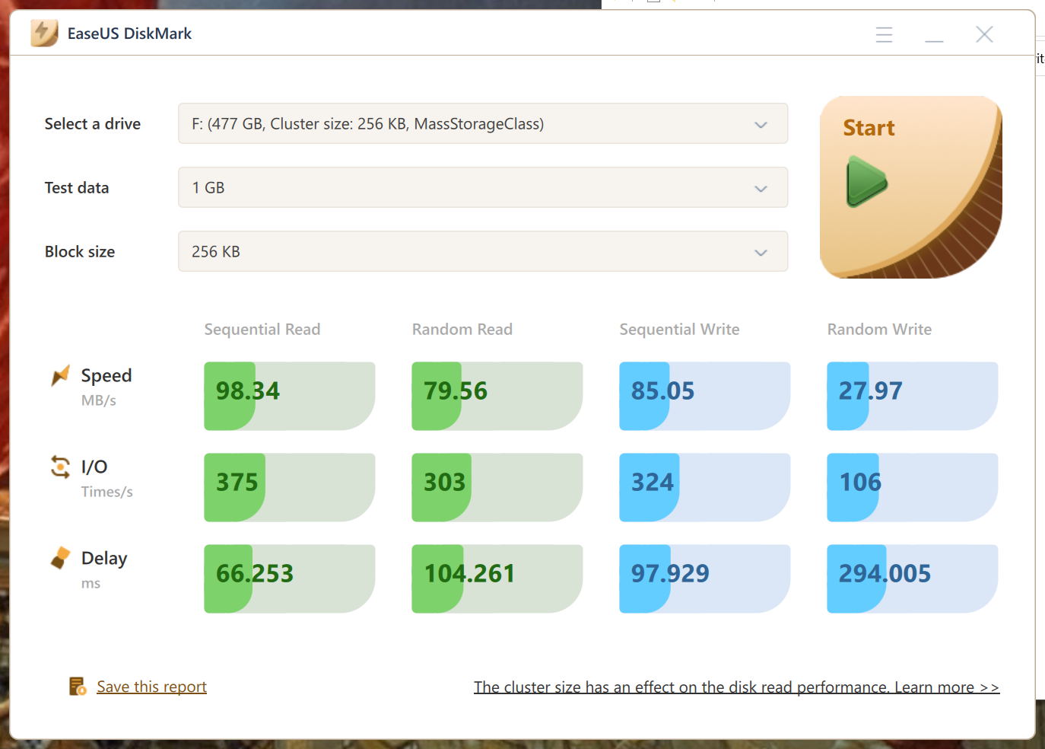Click the I/O row swap arrows icon
The image size is (1045, 749).
coord(60,467)
